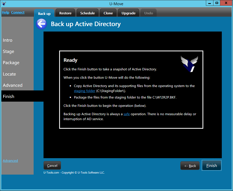
Task: Select the Clone tab
Action: point(108,13)
